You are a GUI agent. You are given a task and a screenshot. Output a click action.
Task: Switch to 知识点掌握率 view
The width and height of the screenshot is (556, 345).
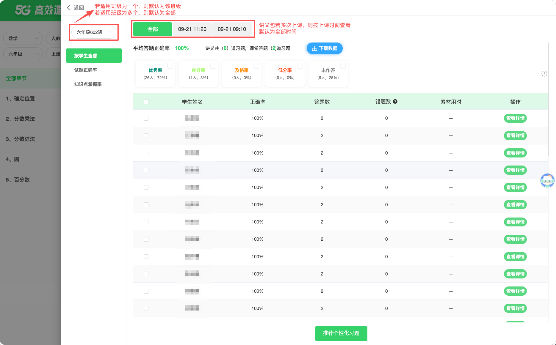pos(88,84)
